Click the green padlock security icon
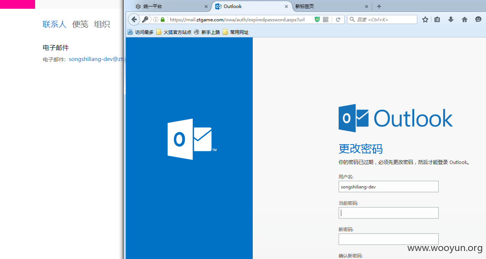Screen dimensions: 486x259 tap(163, 19)
